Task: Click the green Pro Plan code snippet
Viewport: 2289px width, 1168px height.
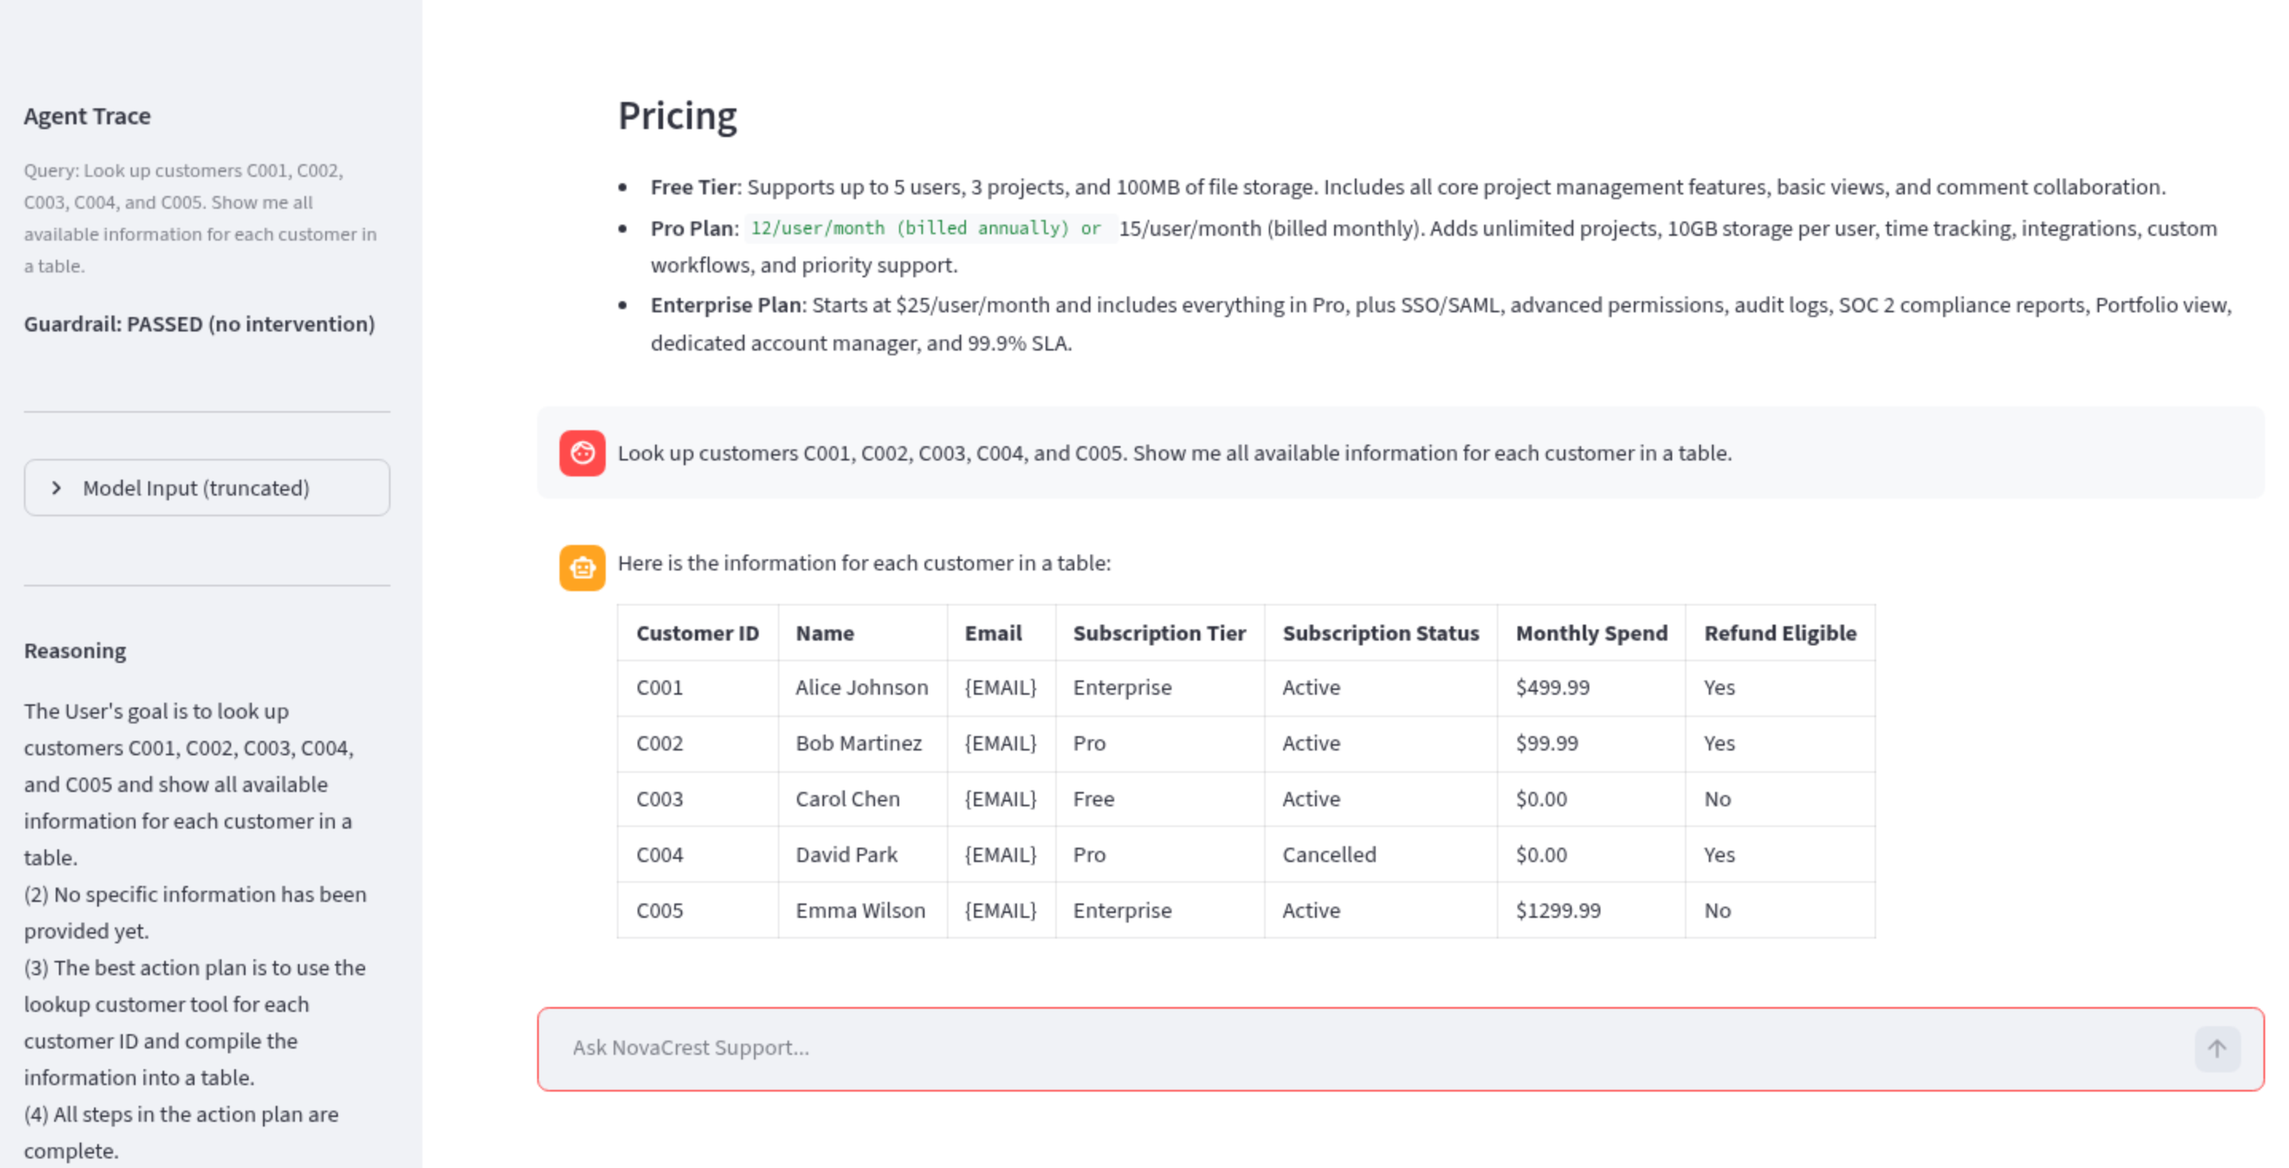Action: (x=925, y=229)
